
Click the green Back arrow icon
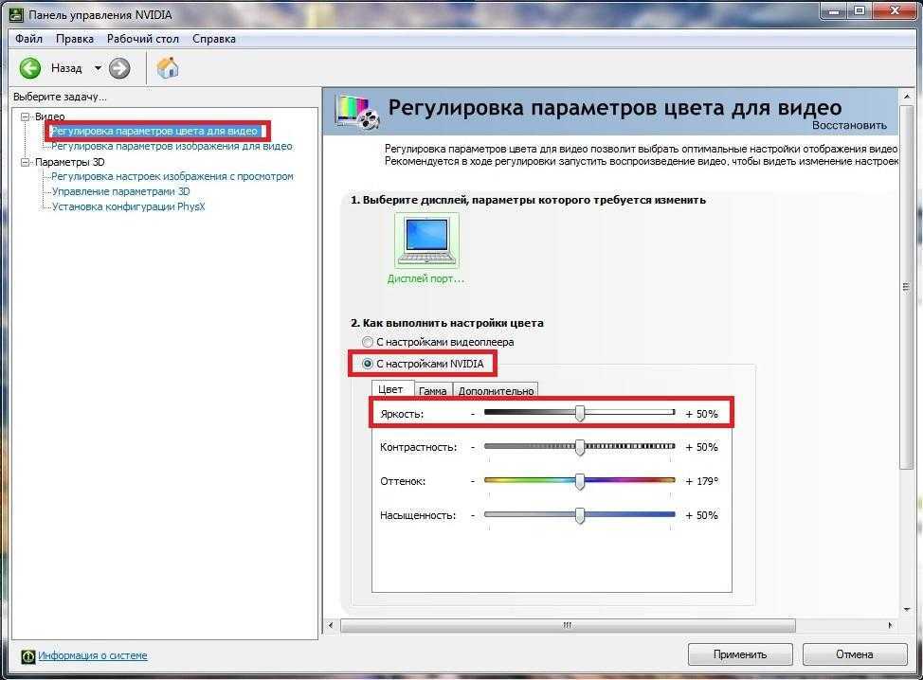30,68
